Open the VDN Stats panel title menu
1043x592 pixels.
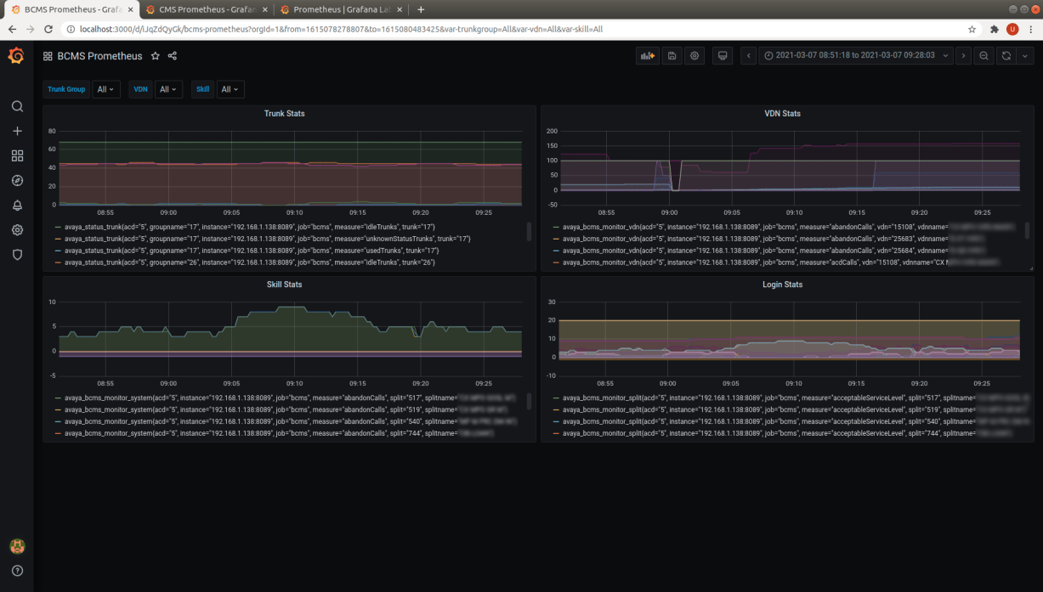coord(782,113)
